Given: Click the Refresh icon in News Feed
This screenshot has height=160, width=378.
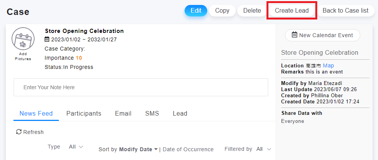Looking at the screenshot, I should (18, 132).
